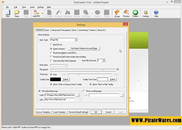This screenshot has width=182, height=130.
Task: Click the black Tooltip Color swatch
Action: coord(55,79)
